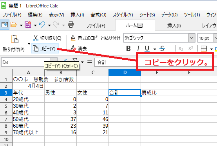The width and height of the screenshot is (217, 146).
Task: Select cell 年代
Action: pyautogui.click(x=28, y=93)
